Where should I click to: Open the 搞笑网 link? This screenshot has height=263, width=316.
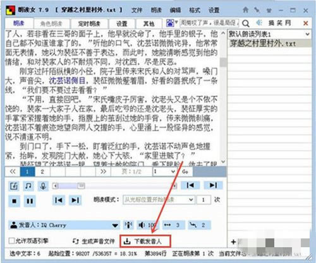pos(279,23)
